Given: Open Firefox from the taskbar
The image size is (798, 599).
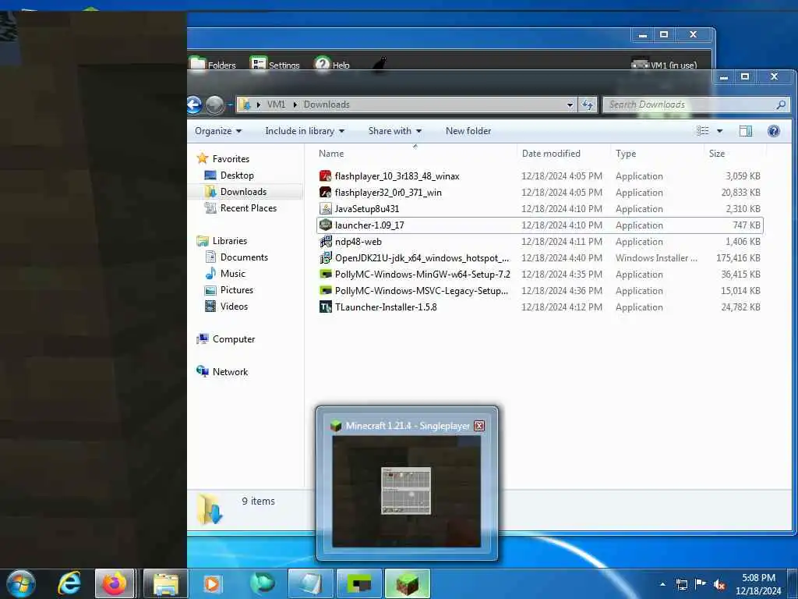Looking at the screenshot, I should point(115,583).
